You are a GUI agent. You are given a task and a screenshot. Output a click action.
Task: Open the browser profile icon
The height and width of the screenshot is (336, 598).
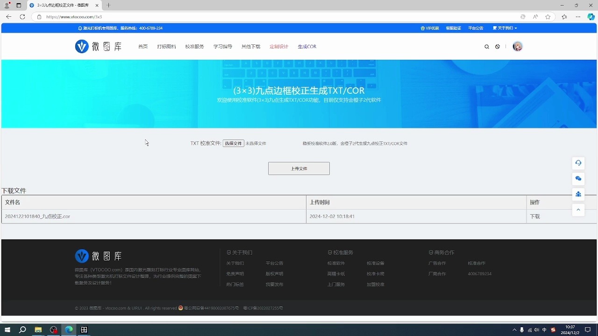click(x=7, y=5)
